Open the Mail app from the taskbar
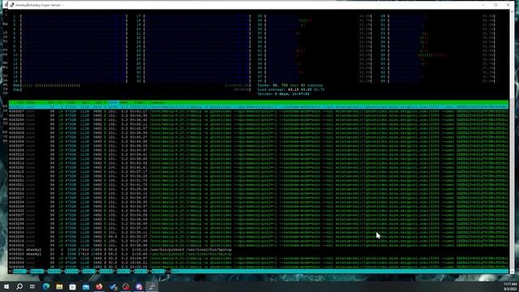519x292 pixels. coord(86,286)
